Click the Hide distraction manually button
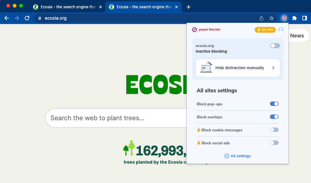311x183 pixels. (x=238, y=68)
